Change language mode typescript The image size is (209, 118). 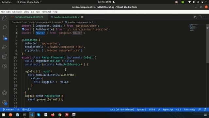168,109
